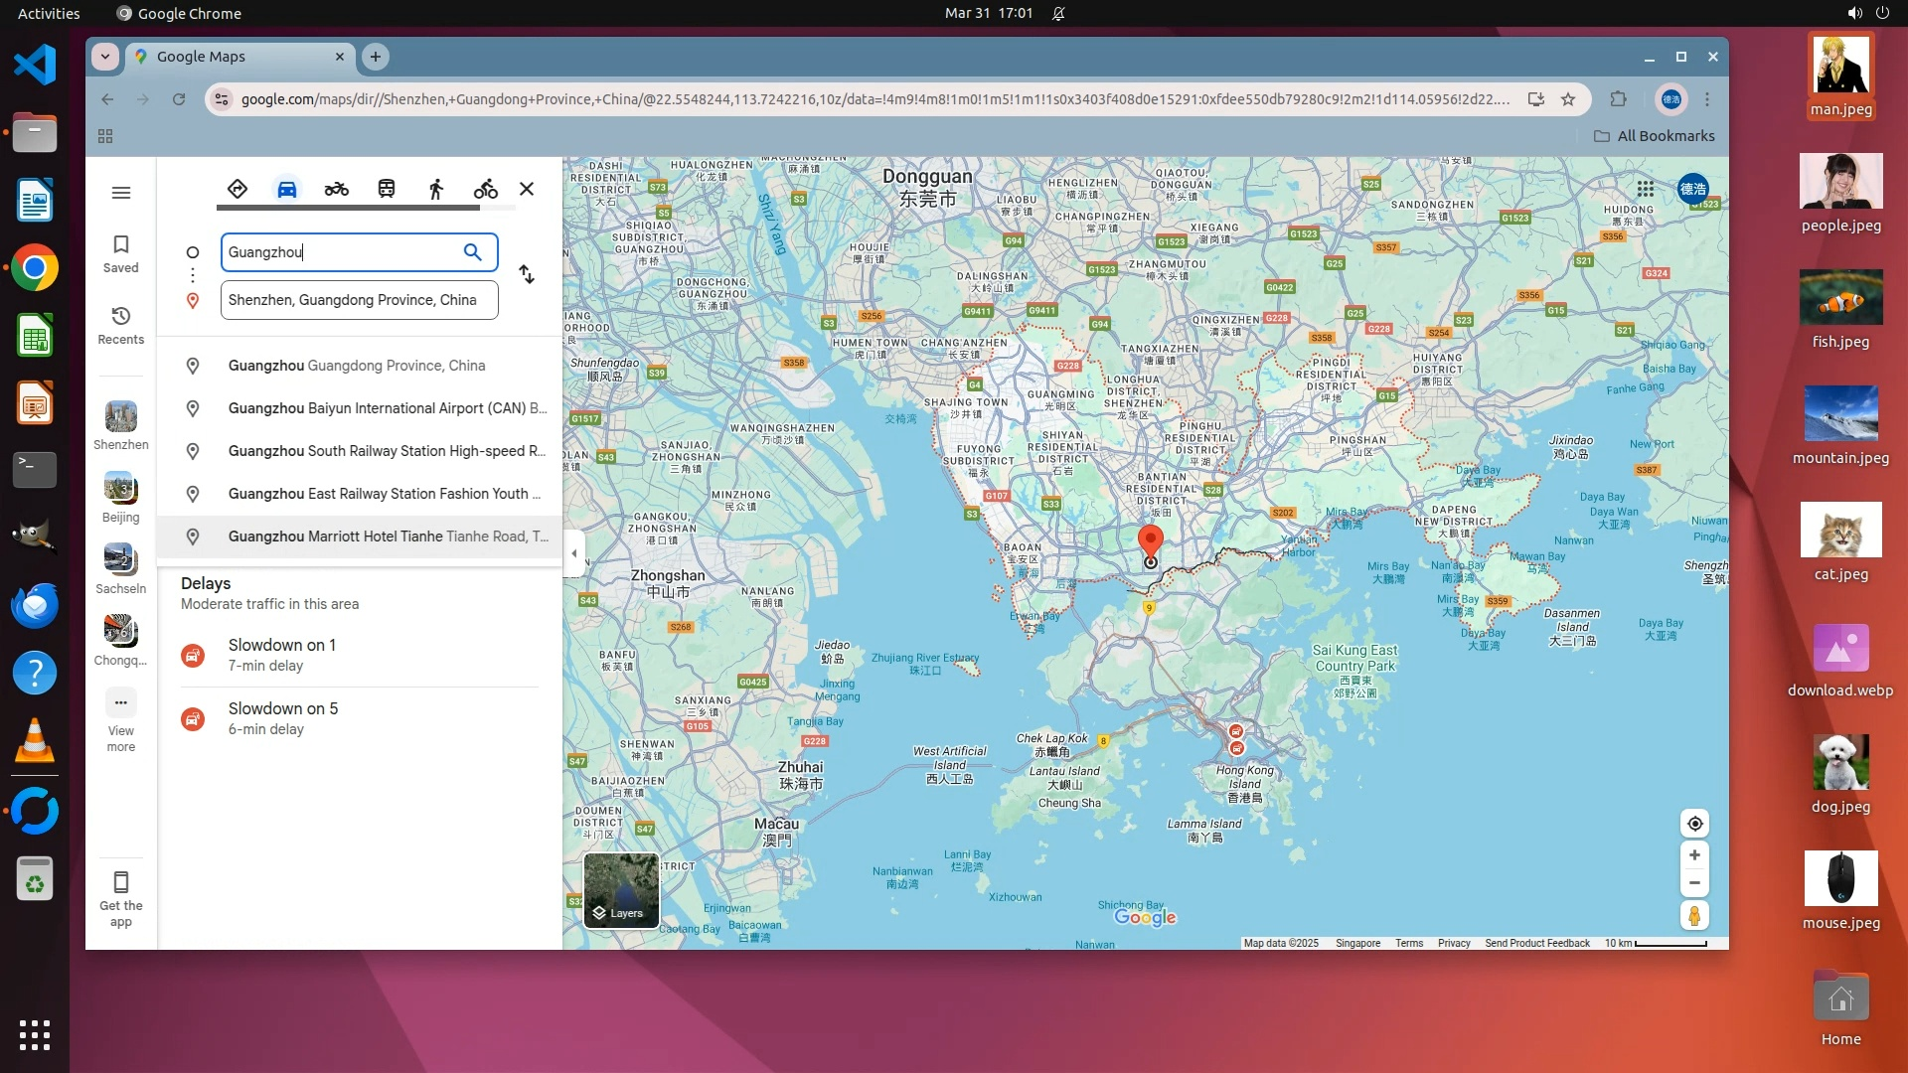Open the main hamburger menu
Viewport: 1908px width, 1073px height.
(121, 193)
